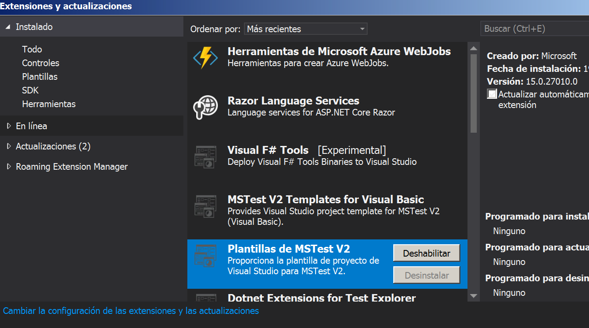Collapse the Instalado tree node
The height and width of the screenshot is (328, 589).
pos(8,27)
